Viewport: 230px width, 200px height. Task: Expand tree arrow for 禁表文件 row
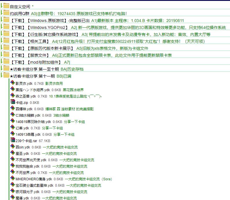pyautogui.click(x=2, y=54)
